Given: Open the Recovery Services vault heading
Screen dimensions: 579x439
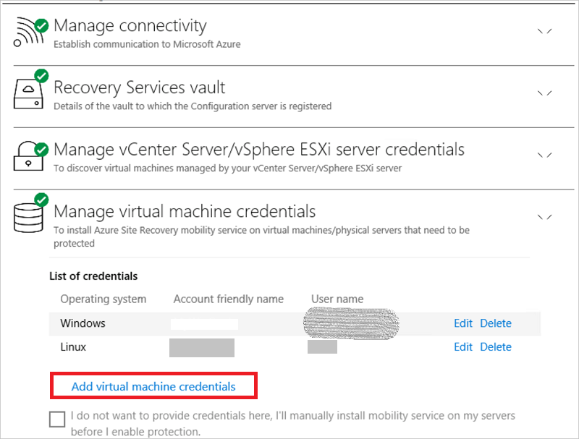Looking at the screenshot, I should [139, 88].
